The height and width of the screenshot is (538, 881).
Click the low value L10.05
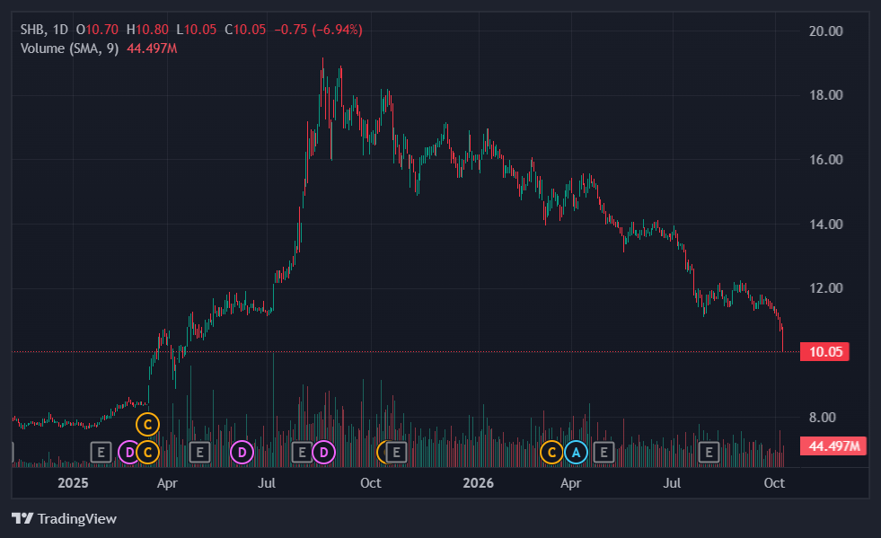point(196,30)
